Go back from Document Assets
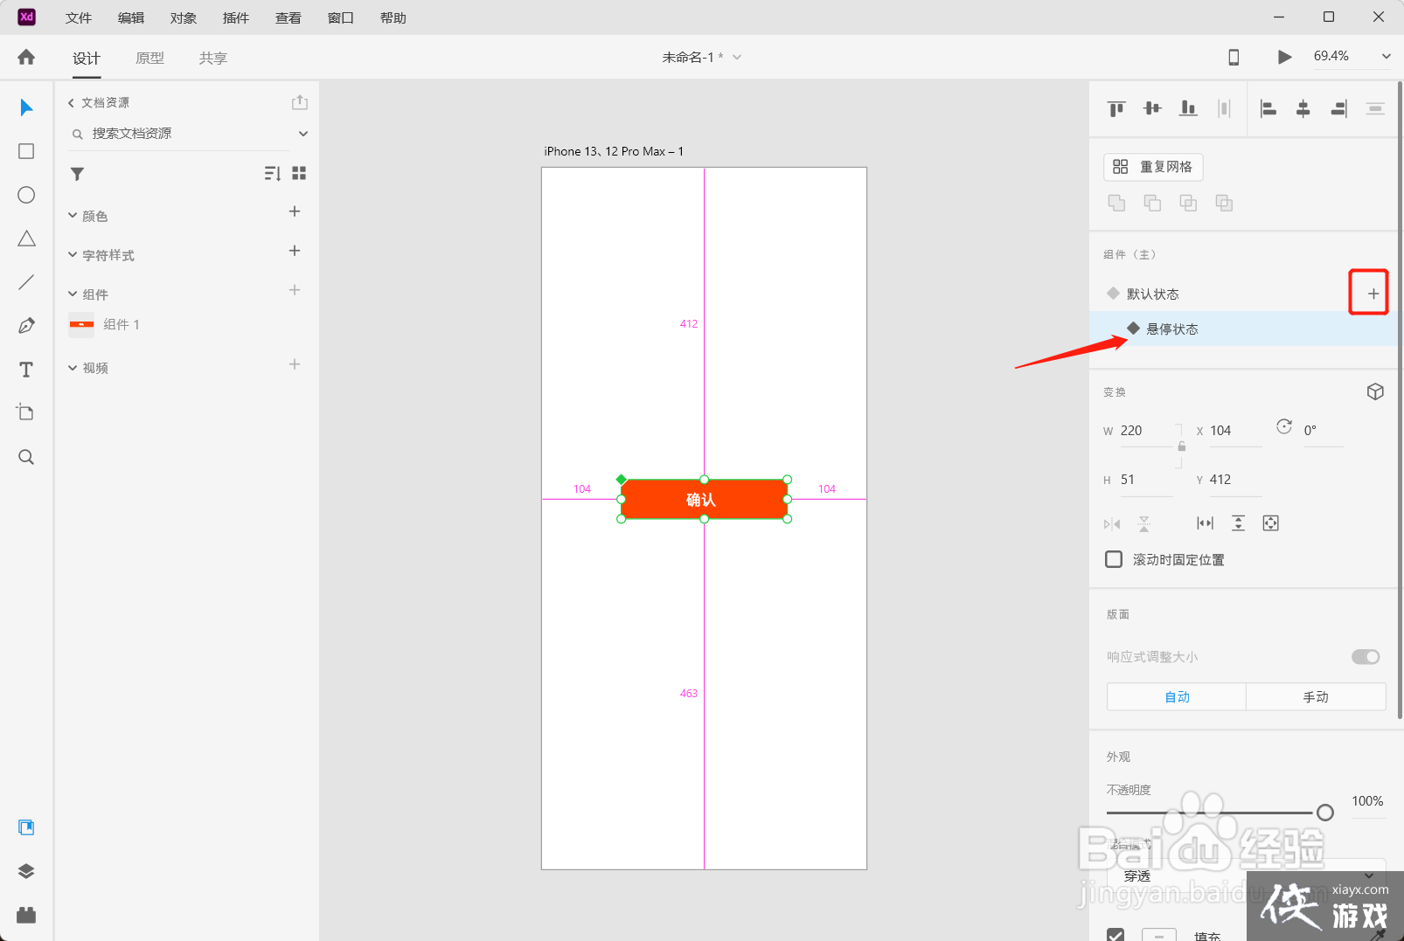This screenshot has width=1404, height=941. (x=71, y=103)
